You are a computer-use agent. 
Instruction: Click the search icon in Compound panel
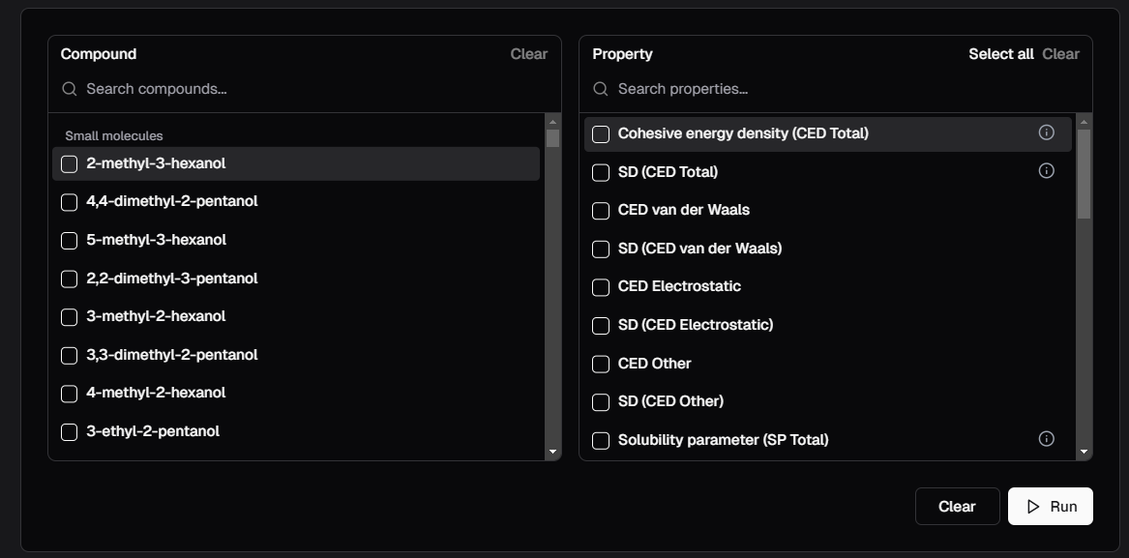[x=70, y=89]
